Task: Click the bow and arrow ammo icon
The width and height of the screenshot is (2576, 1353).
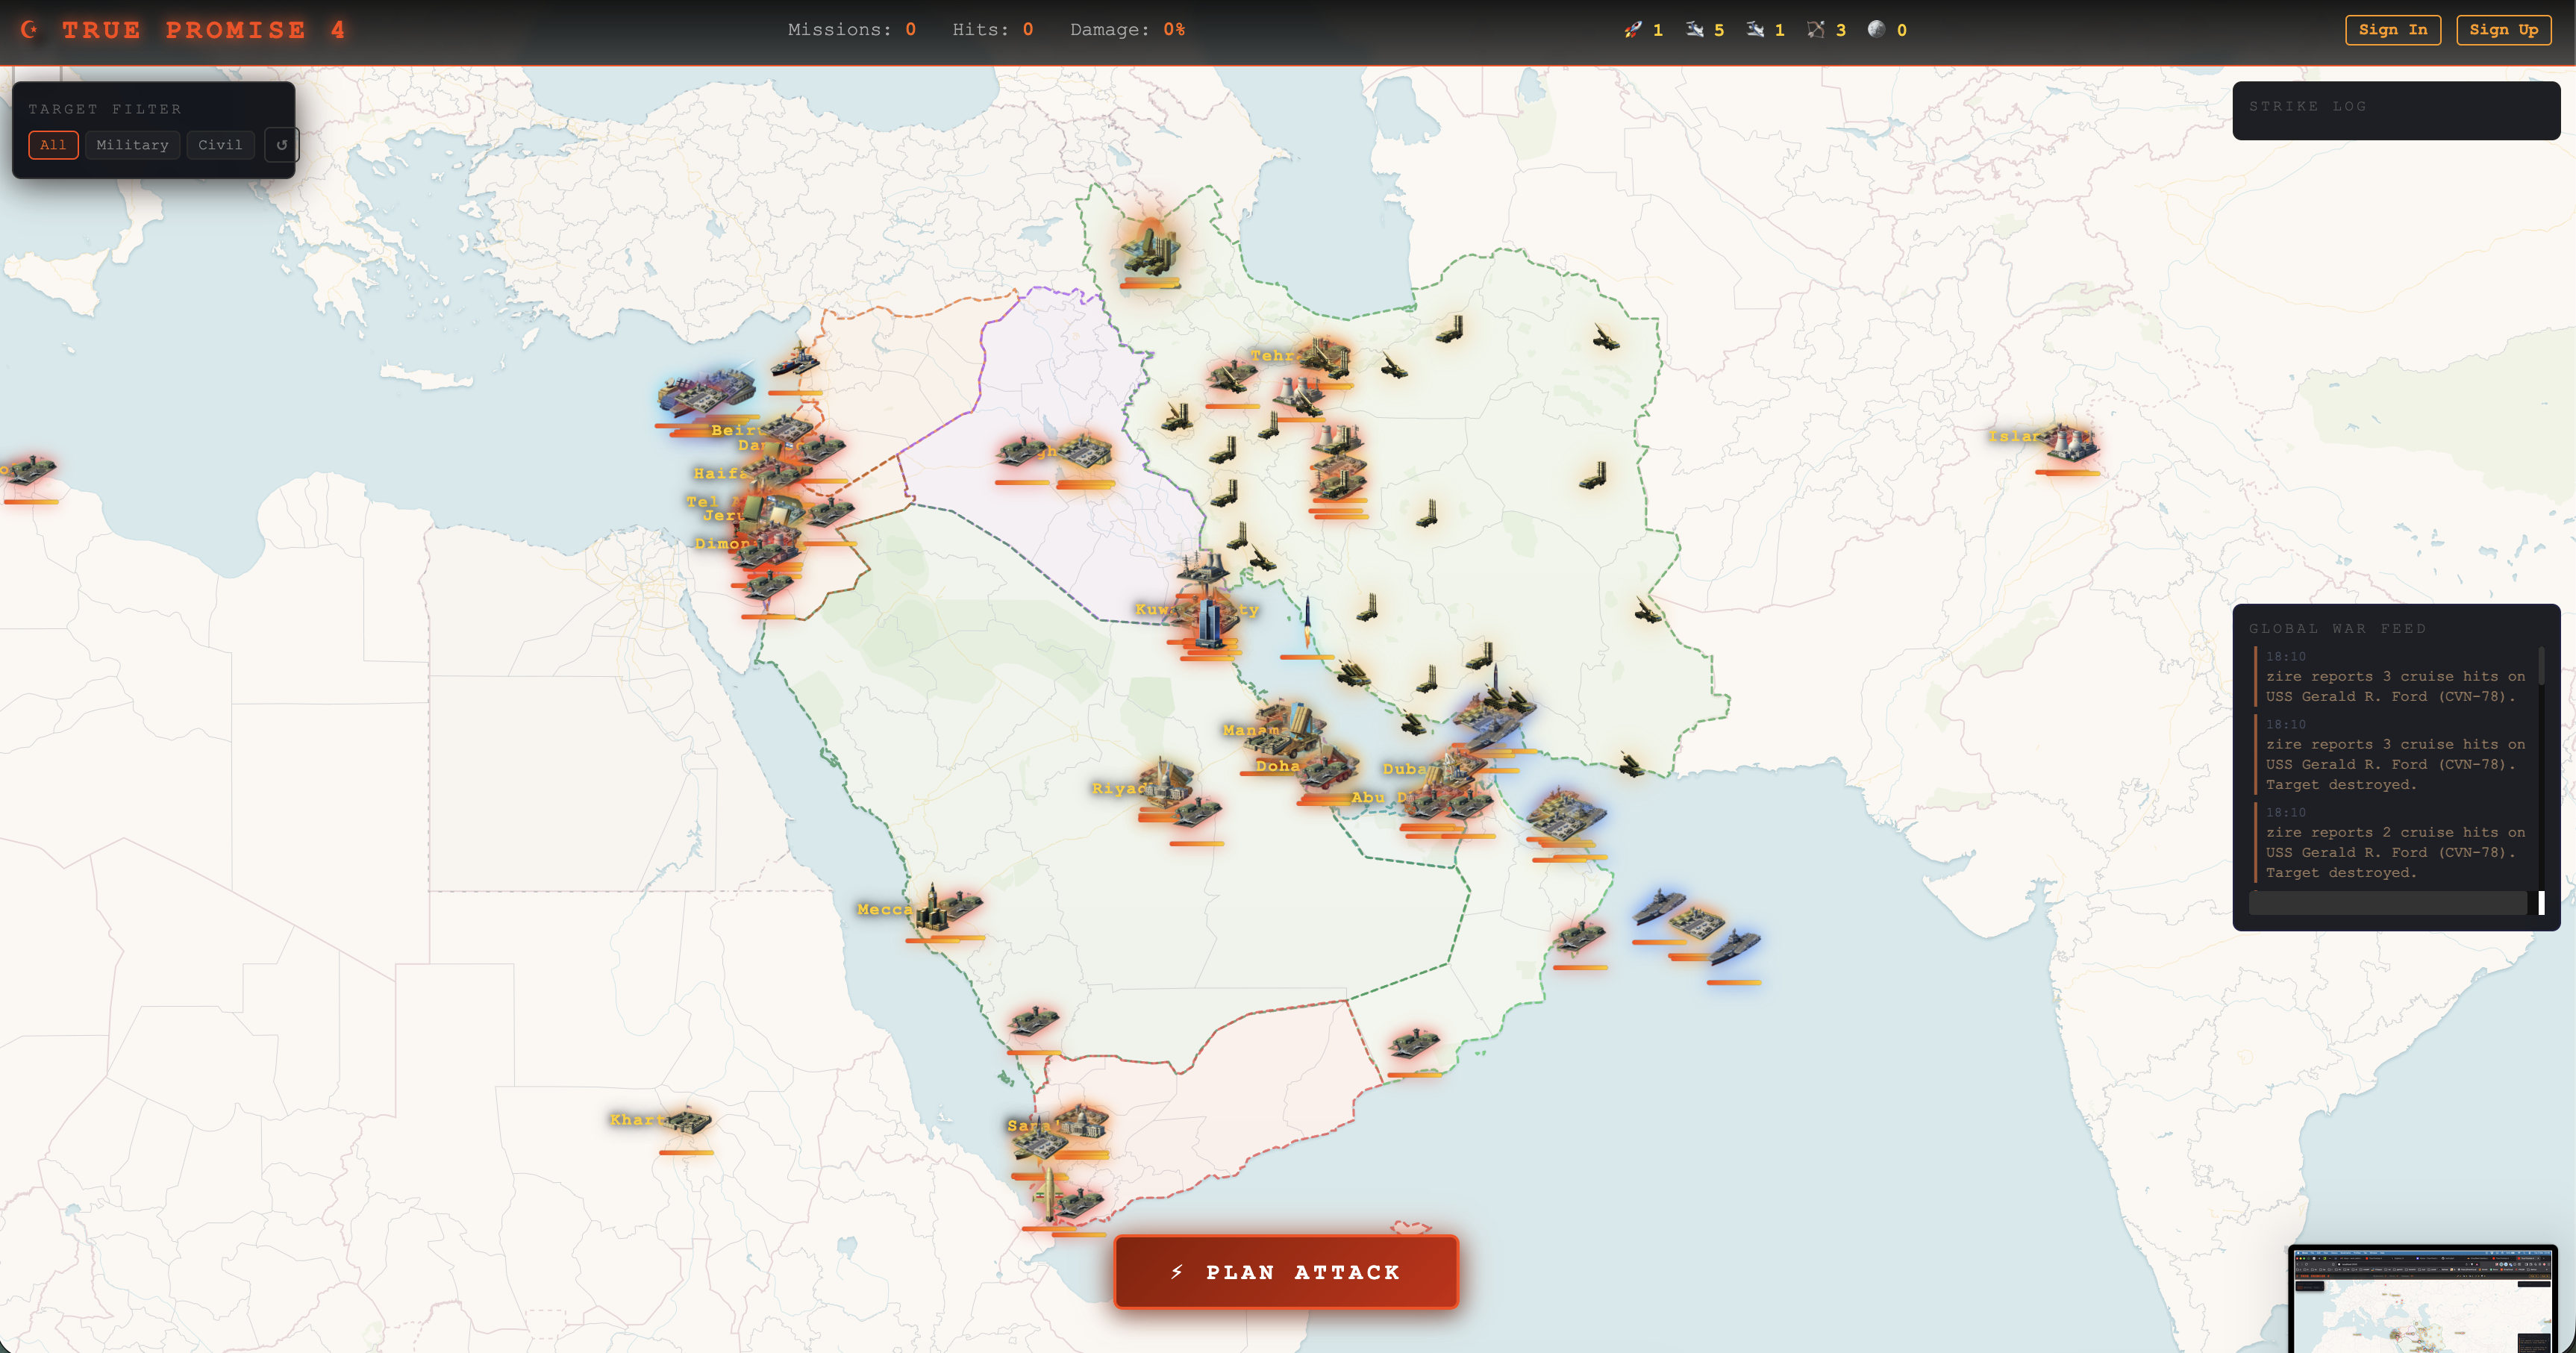Action: (x=1816, y=30)
